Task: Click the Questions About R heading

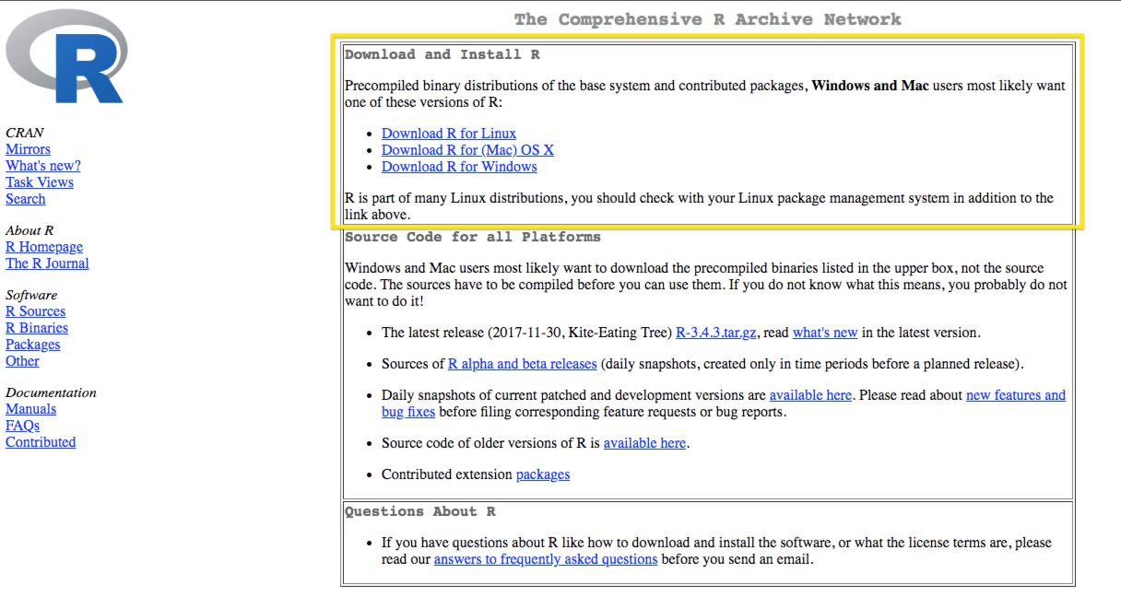Action: click(420, 511)
